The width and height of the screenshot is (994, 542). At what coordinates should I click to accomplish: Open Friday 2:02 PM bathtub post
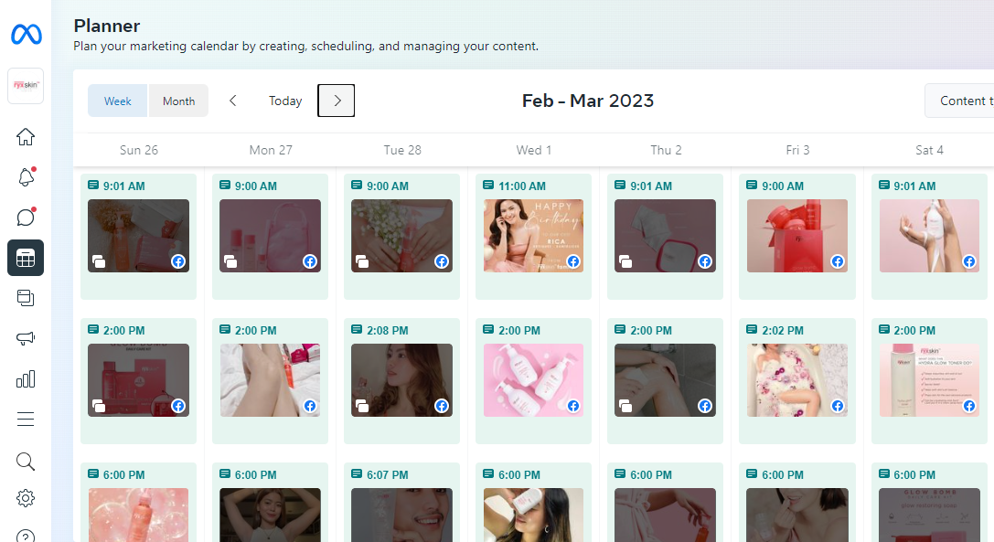coord(796,380)
